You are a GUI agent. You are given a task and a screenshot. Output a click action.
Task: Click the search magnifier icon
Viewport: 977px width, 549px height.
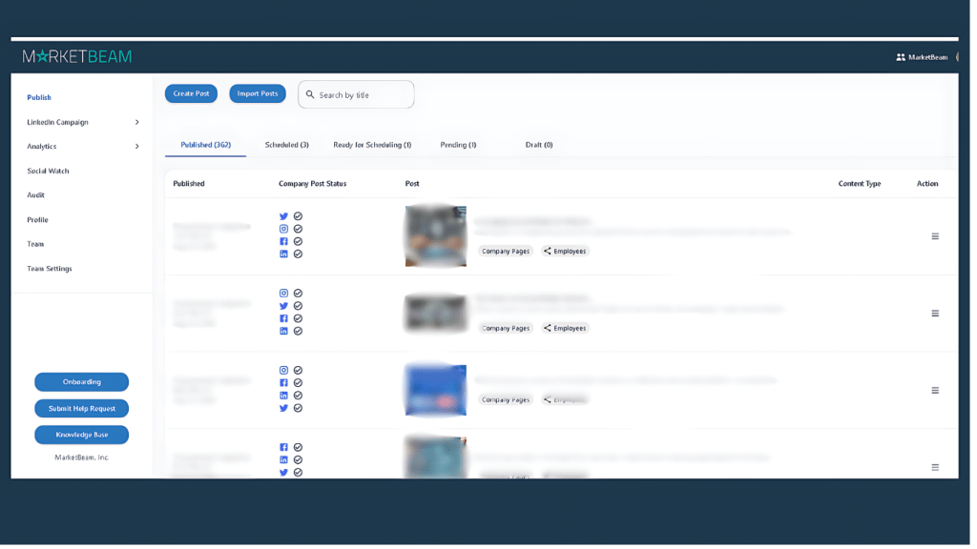pyautogui.click(x=310, y=93)
